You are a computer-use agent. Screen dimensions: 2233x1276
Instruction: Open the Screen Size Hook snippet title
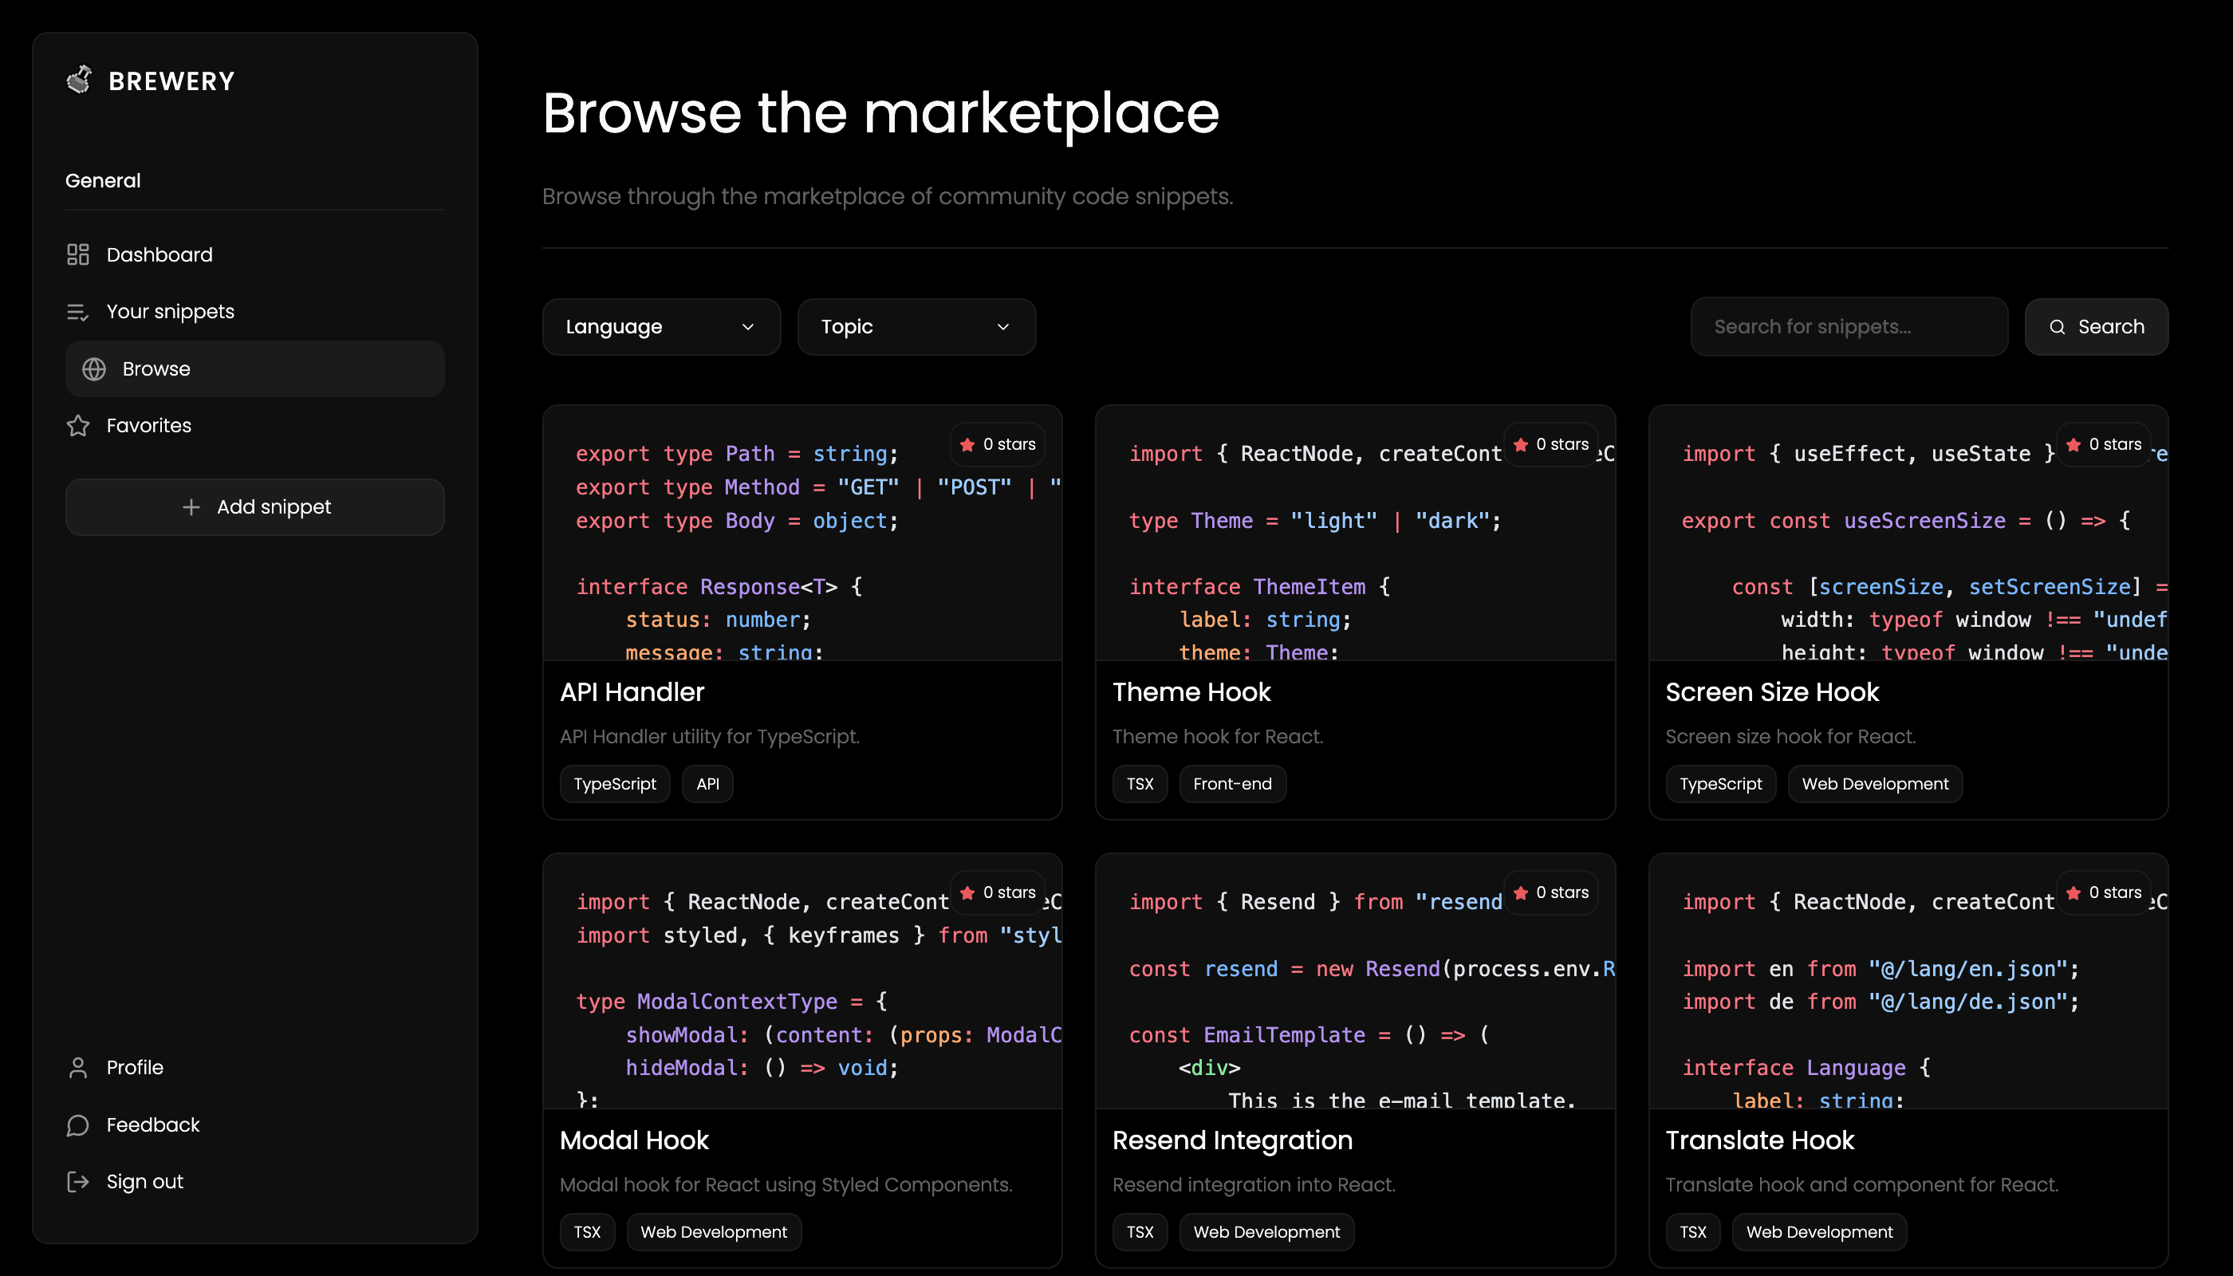[x=1772, y=692]
